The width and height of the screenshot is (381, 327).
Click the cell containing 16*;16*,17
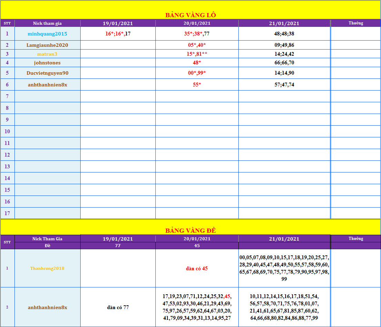(118, 34)
